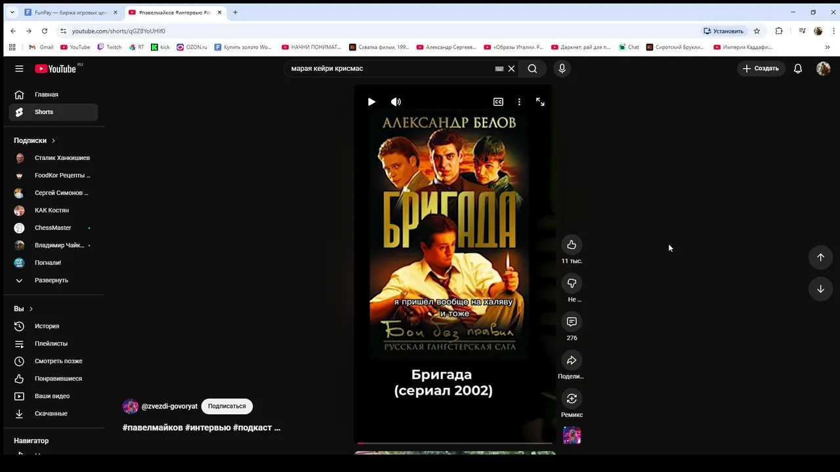Reload the YouTube page
840x472 pixels.
click(x=45, y=31)
